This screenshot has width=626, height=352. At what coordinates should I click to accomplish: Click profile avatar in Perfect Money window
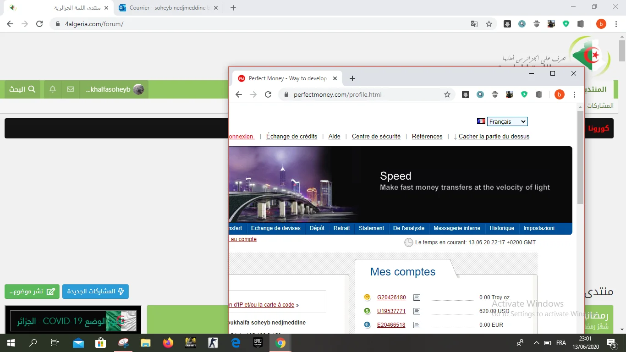[x=559, y=94]
